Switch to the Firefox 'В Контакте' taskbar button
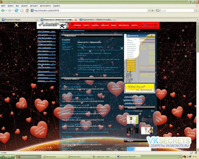The height and width of the screenshot is (159, 199). (x=29, y=157)
